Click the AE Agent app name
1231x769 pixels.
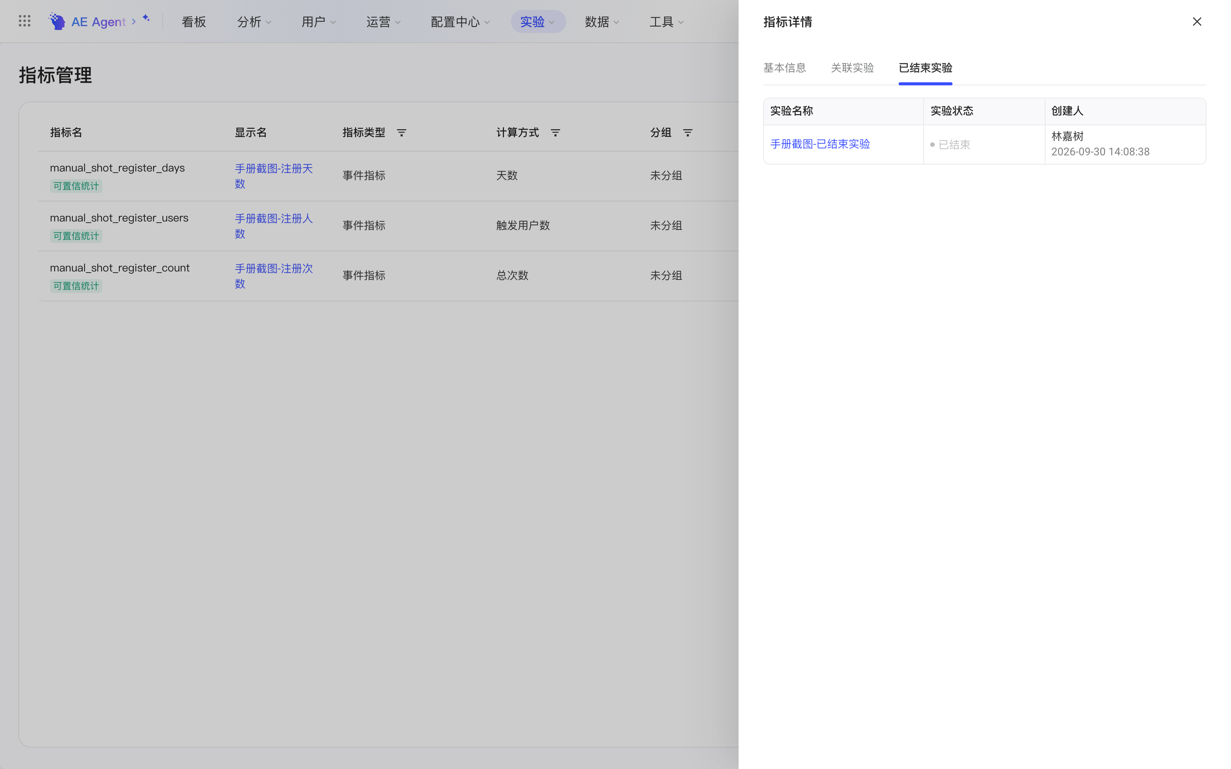point(98,22)
